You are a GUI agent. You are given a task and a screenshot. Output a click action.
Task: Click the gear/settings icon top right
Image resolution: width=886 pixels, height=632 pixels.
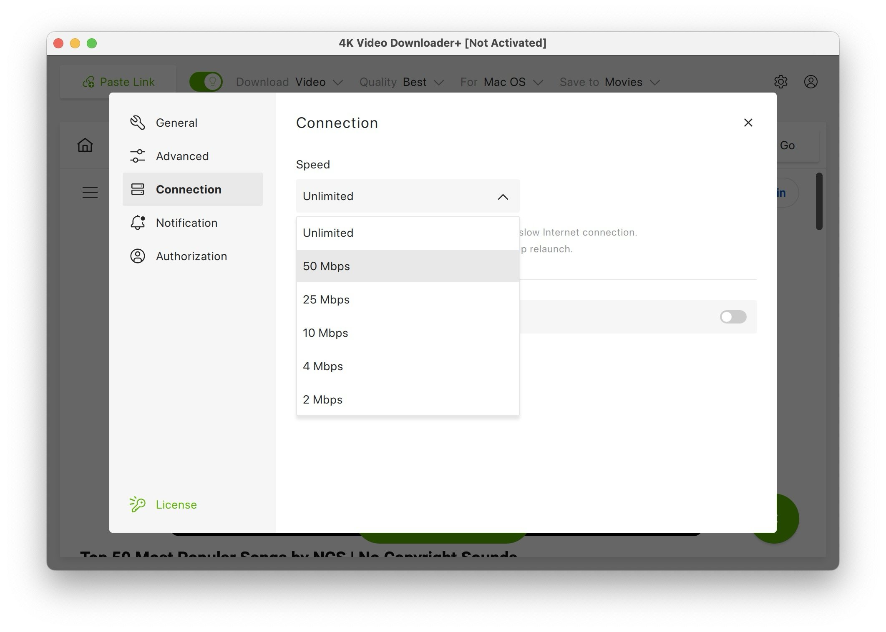click(780, 81)
